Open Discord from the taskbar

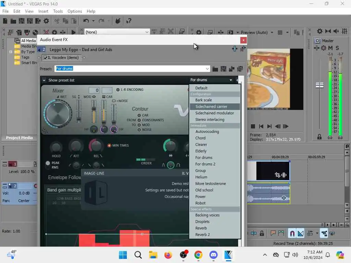pyautogui.click(x=213, y=255)
